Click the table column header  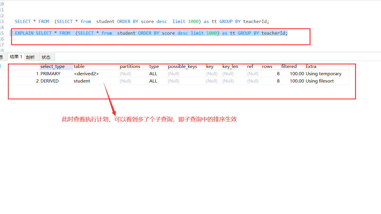pyautogui.click(x=96, y=66)
